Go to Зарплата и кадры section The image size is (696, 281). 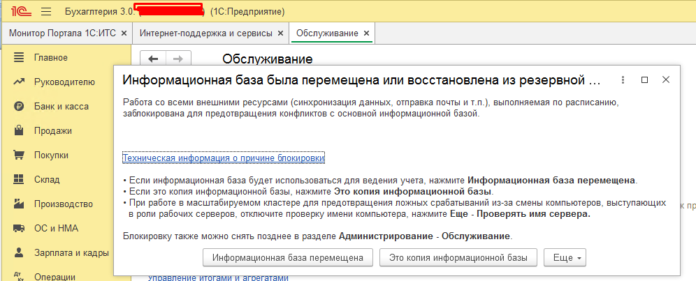tap(71, 253)
